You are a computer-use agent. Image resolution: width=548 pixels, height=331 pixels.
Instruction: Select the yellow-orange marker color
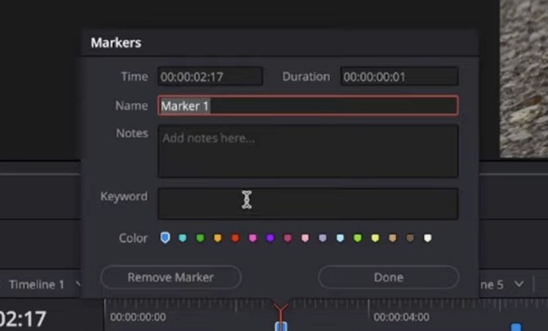[x=218, y=238]
